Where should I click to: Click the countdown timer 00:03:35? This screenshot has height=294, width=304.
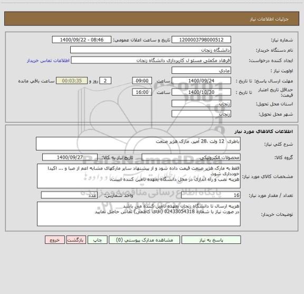(72, 81)
